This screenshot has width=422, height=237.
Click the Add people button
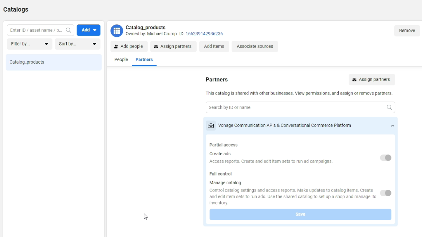coord(129,46)
